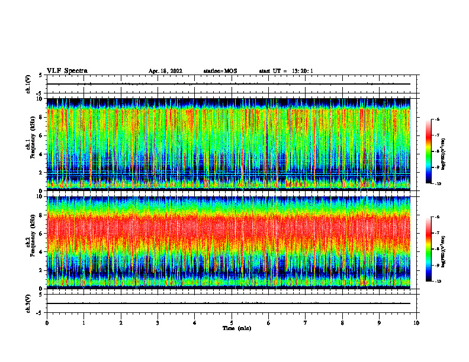Click the "start UT = 13:20: 1" header text
The image size is (469, 362).
pos(286,71)
